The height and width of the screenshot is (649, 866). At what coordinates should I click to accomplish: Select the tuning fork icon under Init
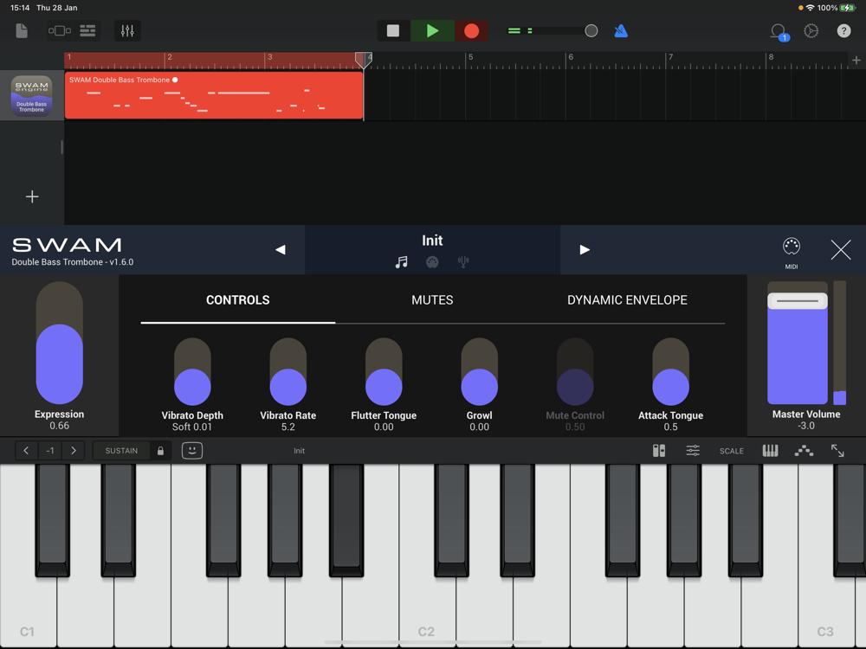463,262
